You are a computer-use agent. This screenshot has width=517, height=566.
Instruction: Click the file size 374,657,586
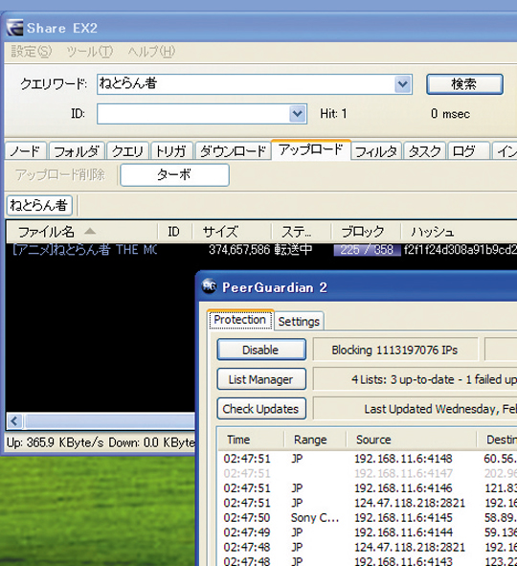point(239,250)
